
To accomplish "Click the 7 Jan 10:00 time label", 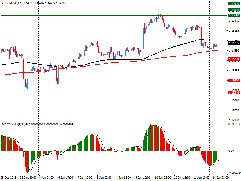I will pyautogui.click(x=85, y=178).
